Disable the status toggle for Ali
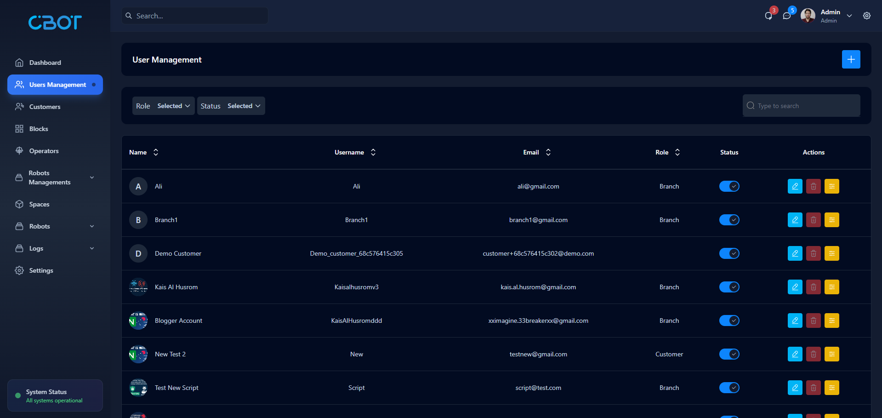 tap(729, 186)
